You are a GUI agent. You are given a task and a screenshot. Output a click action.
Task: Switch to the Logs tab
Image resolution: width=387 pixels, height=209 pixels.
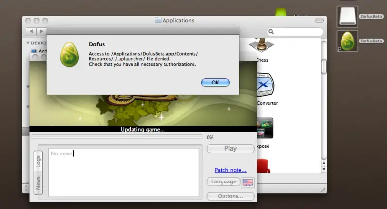click(38, 161)
